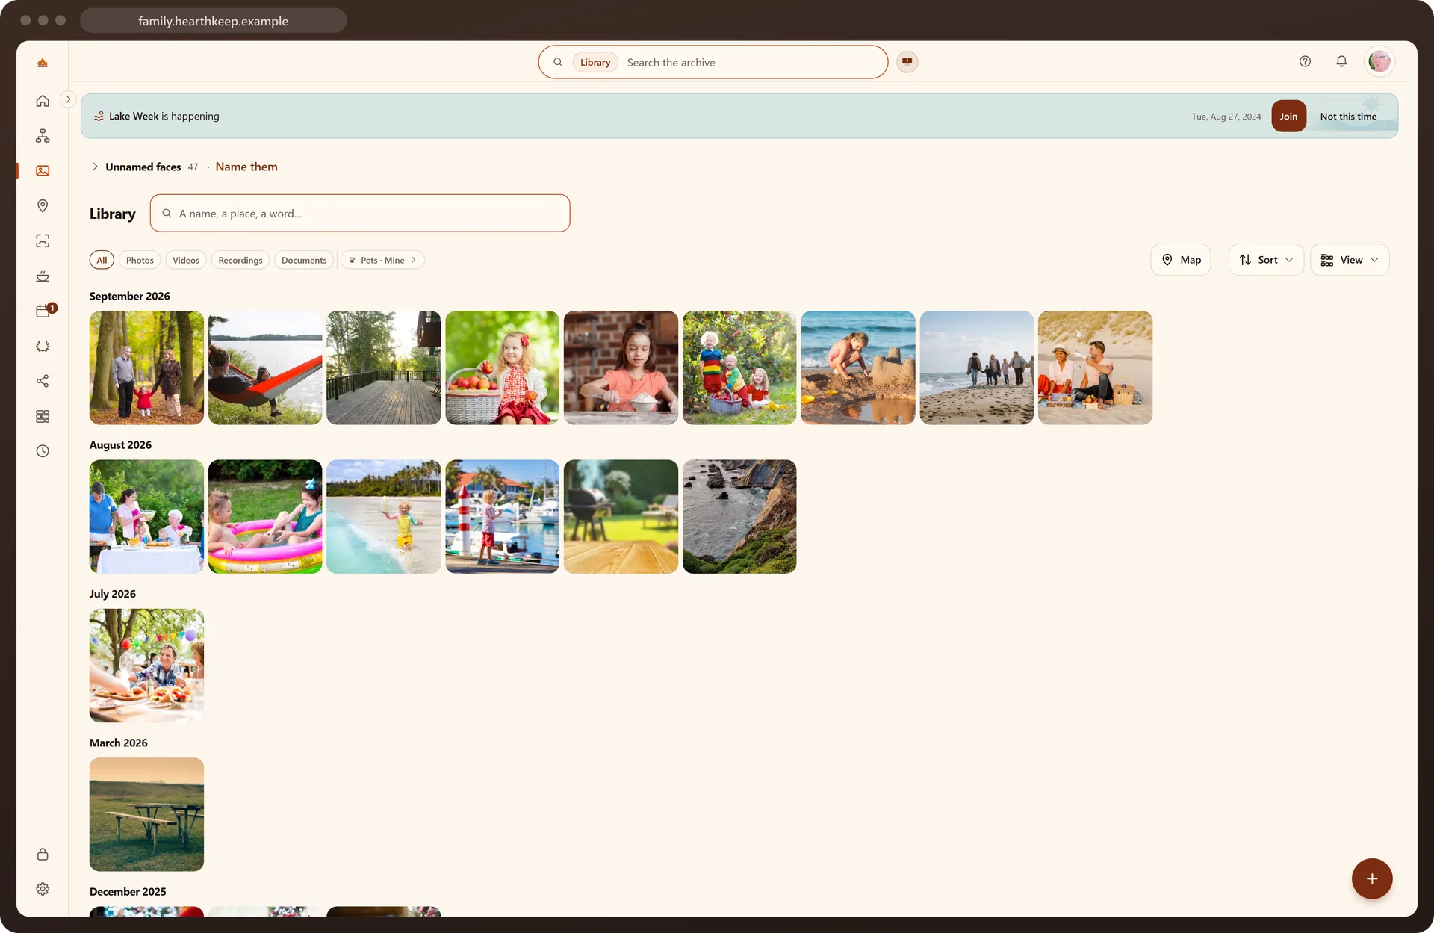Expand the Unnamed faces section

[x=95, y=167]
